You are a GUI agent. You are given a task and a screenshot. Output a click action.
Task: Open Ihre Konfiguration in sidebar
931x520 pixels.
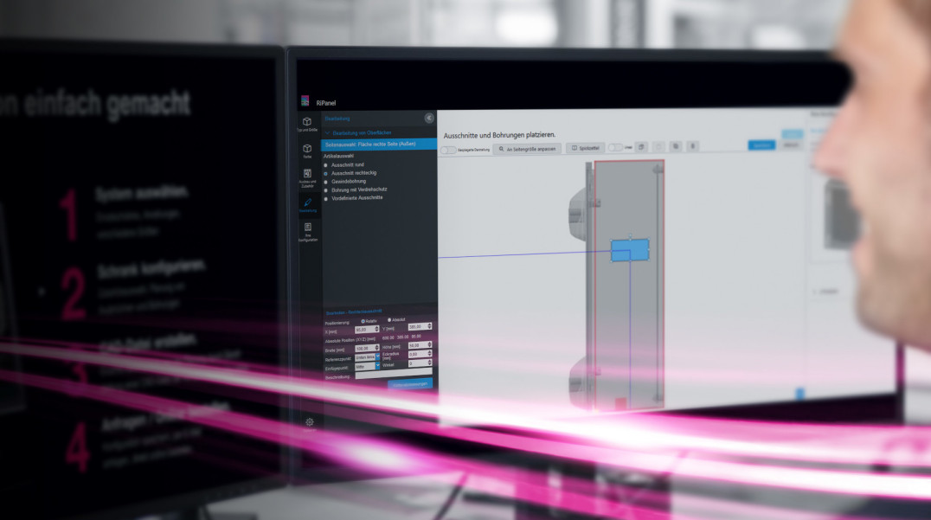coord(307,231)
